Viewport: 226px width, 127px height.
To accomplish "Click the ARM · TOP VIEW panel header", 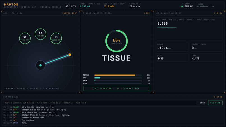I will pos(13,13).
